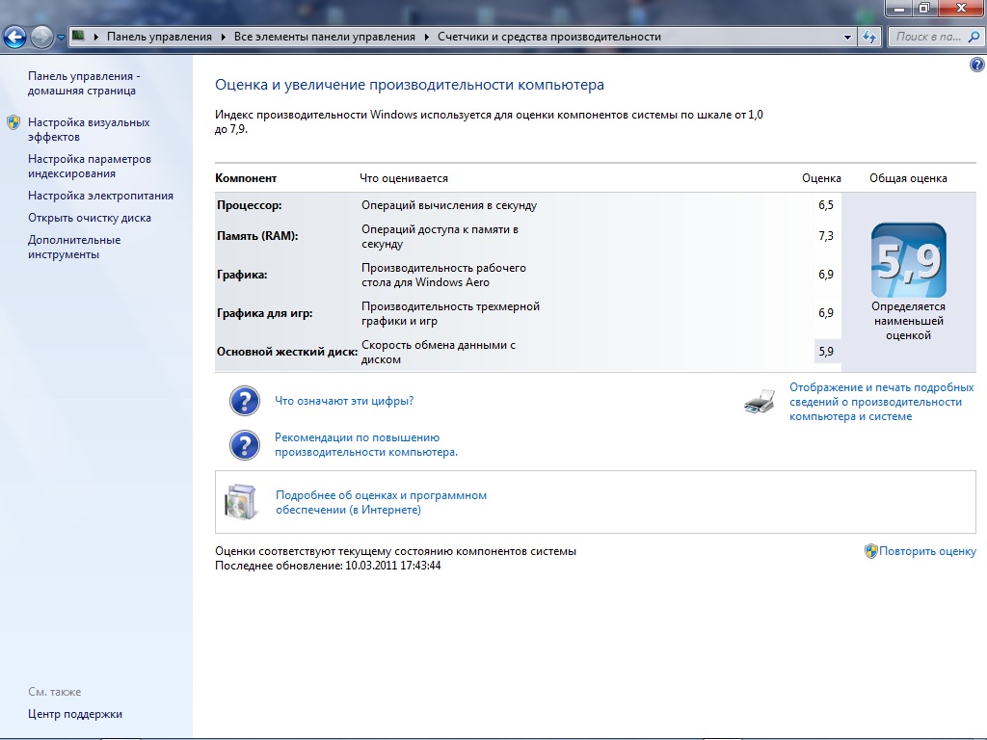Click the "Поиск в панели" search field
987x740 pixels.
pyautogui.click(x=927, y=37)
